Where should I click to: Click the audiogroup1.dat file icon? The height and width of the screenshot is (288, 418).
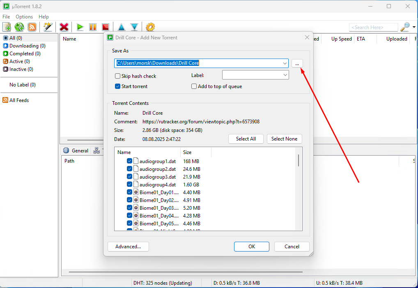[136, 161]
